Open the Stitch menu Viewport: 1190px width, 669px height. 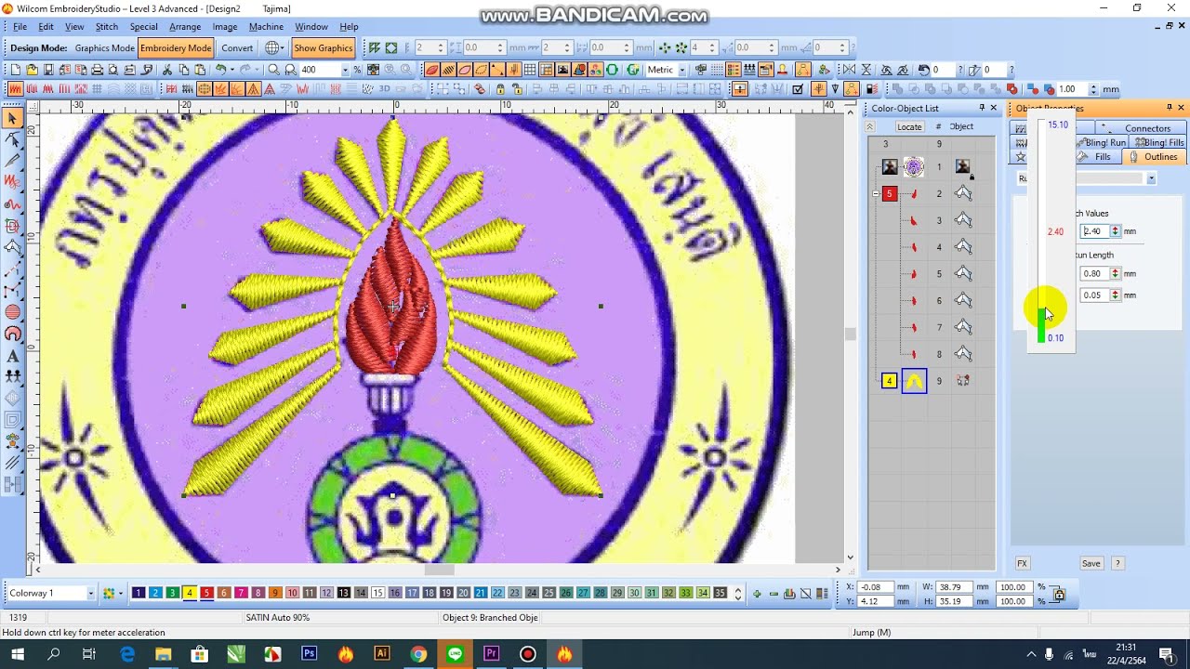[107, 27]
